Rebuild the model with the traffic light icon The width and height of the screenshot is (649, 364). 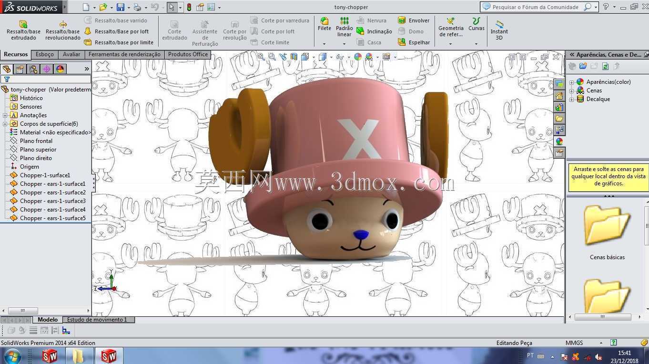point(189,7)
